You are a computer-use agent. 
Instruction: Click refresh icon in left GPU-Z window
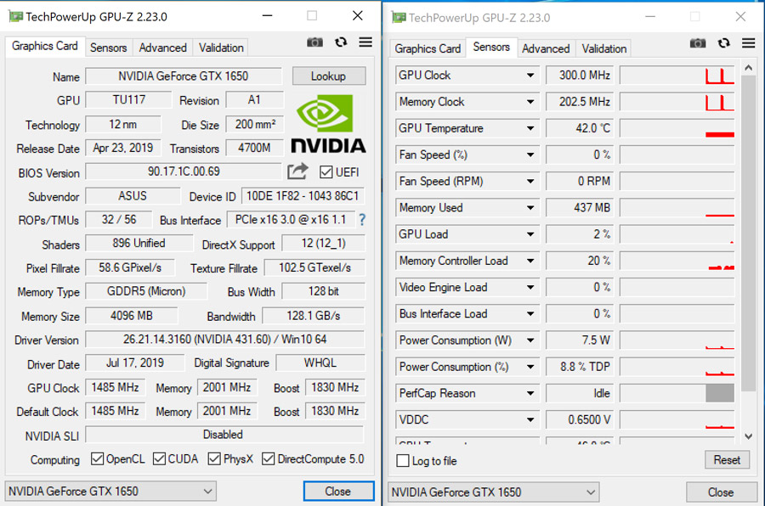coord(341,42)
